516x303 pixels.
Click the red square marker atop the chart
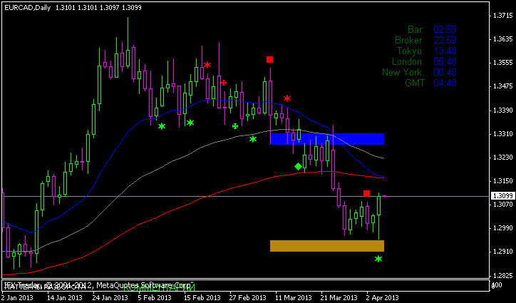point(269,60)
